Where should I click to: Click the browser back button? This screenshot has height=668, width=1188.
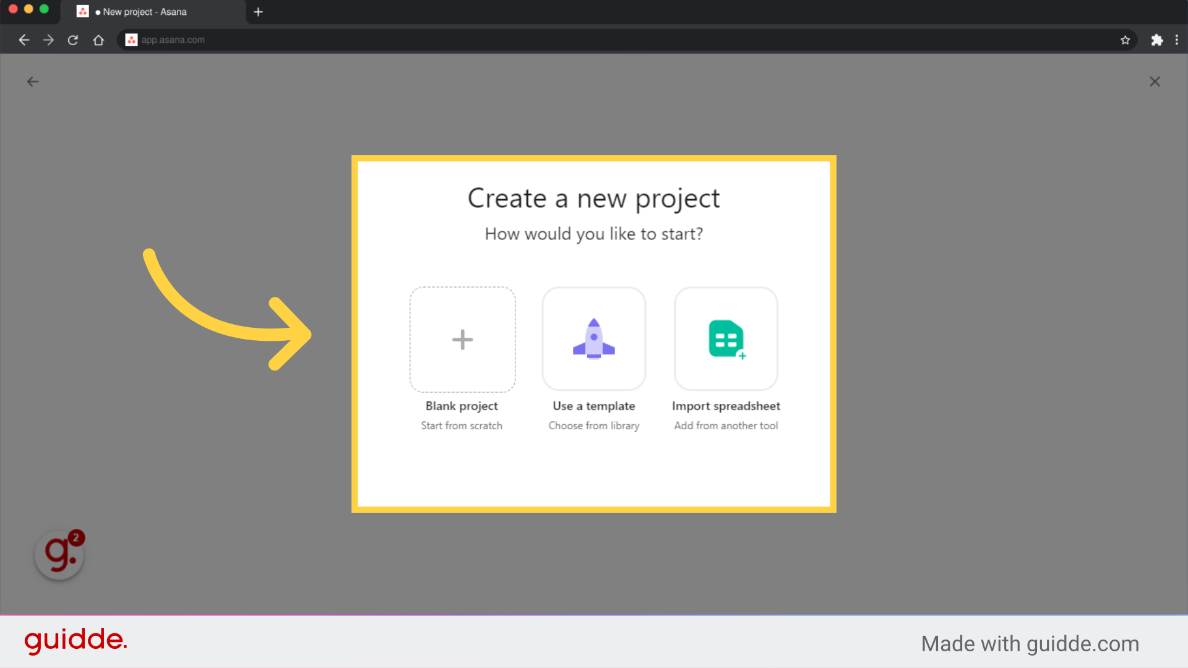click(x=24, y=40)
